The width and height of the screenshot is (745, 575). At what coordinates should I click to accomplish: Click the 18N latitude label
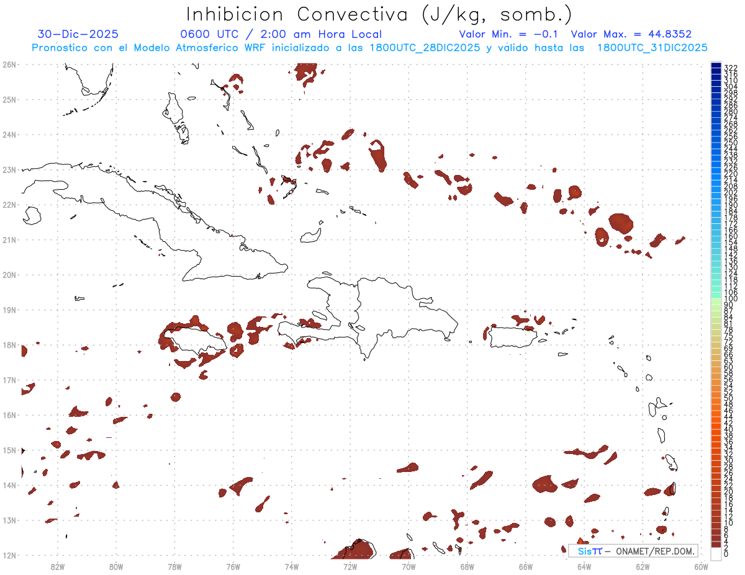[9, 345]
